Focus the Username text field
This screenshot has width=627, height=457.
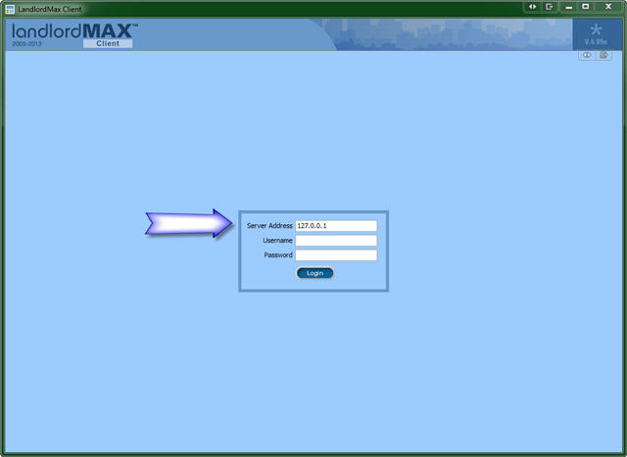pos(336,241)
